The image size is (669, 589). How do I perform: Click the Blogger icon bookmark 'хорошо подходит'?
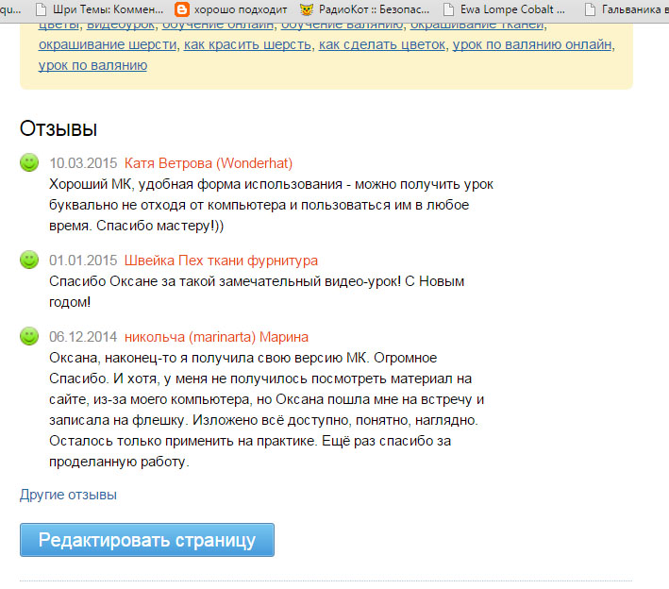pyautogui.click(x=182, y=9)
